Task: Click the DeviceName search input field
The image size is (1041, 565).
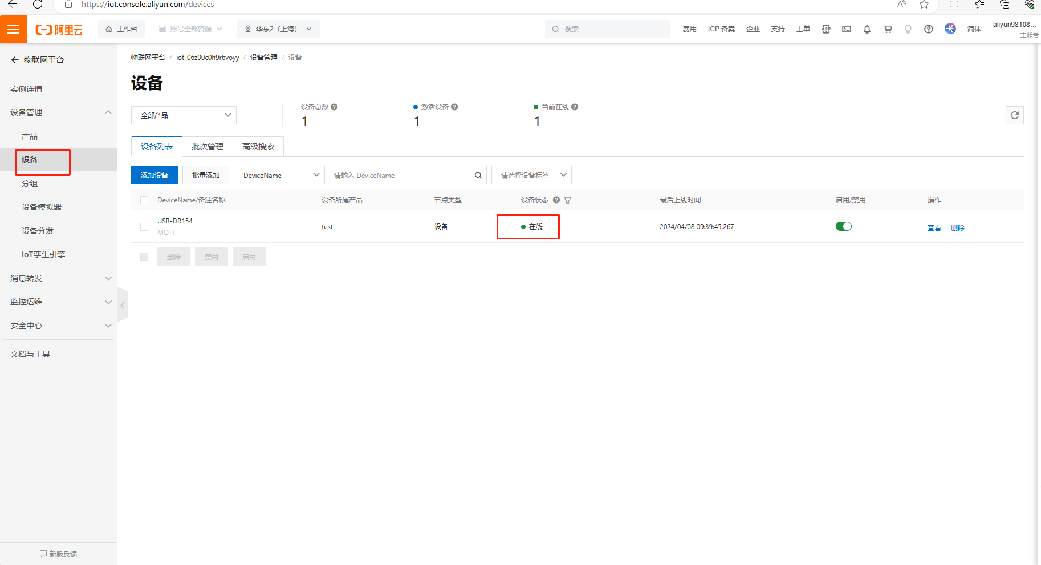Action: 399,176
